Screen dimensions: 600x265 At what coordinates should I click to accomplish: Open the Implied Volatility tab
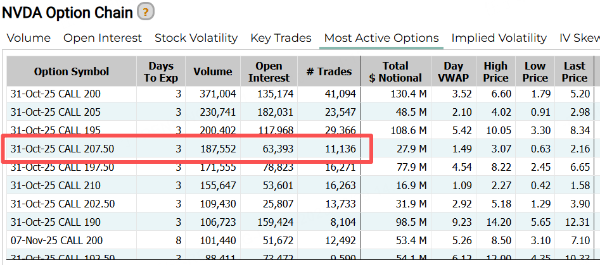click(499, 38)
